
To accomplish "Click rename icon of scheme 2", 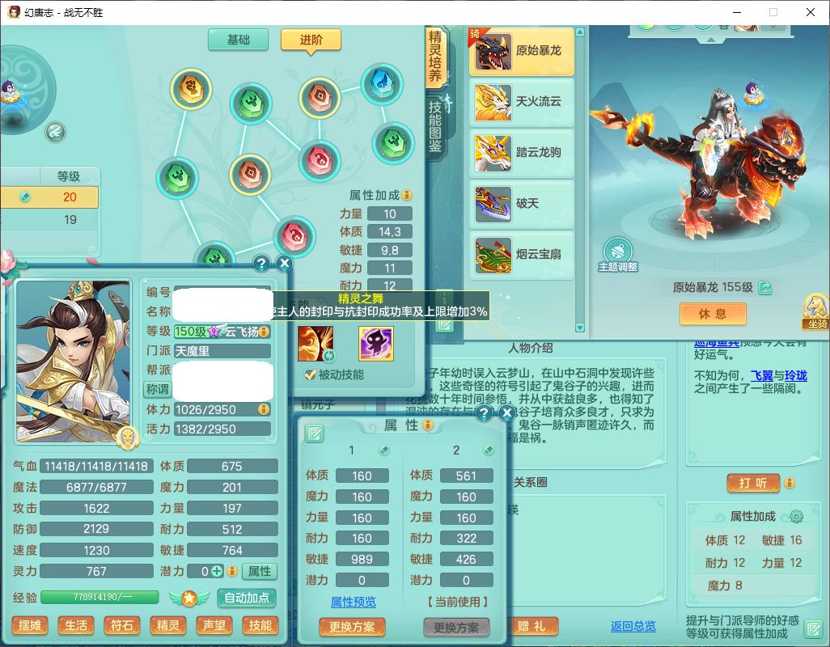I will (489, 450).
